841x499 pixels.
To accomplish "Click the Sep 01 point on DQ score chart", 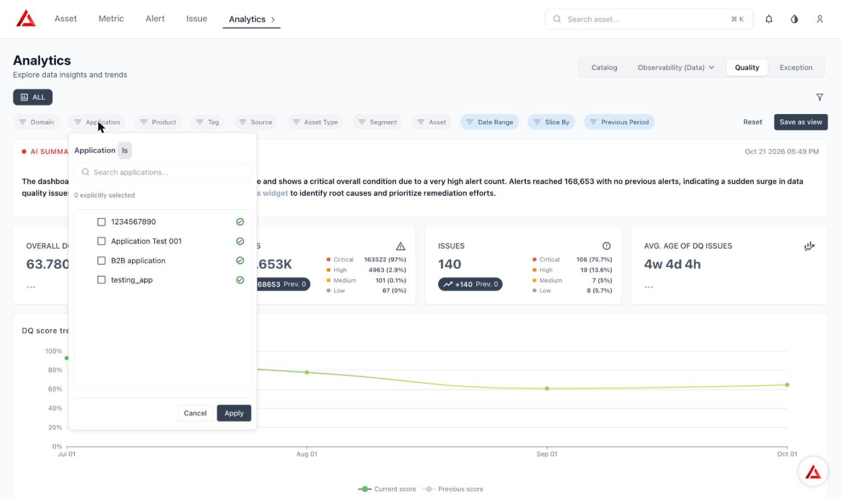I will (547, 389).
